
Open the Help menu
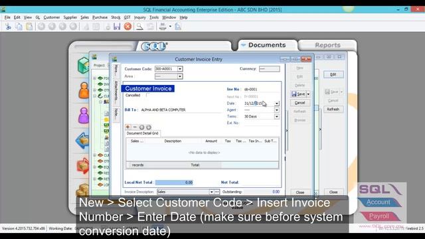183,17
